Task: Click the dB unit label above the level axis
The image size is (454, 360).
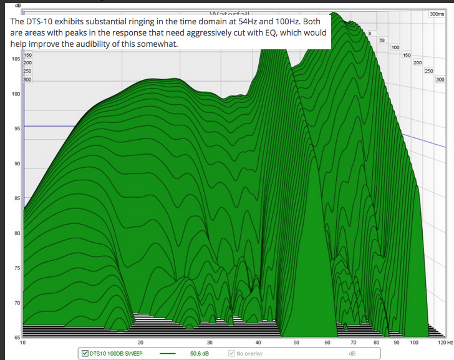Action: pos(17,6)
